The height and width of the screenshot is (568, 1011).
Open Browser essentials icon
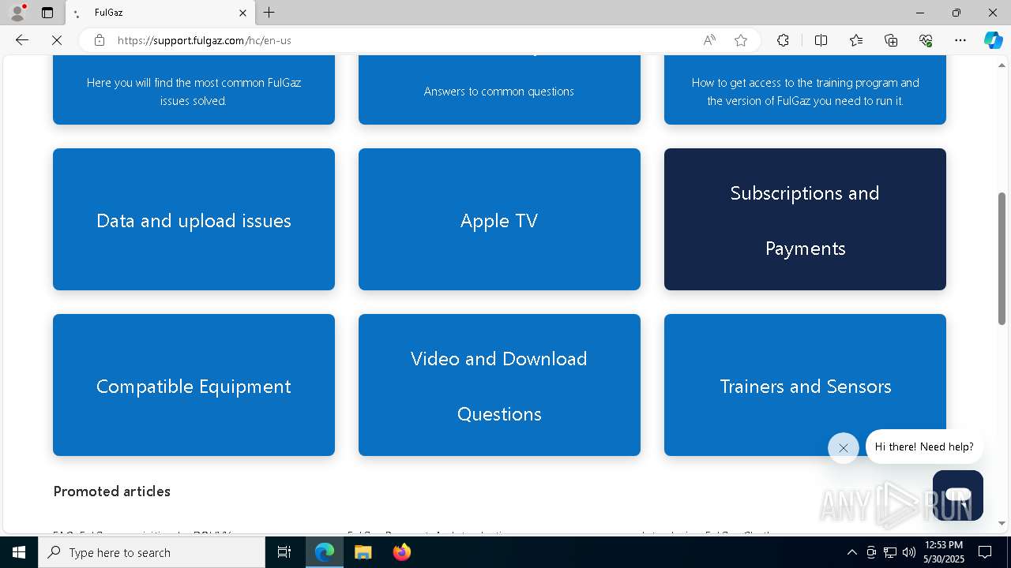point(926,40)
